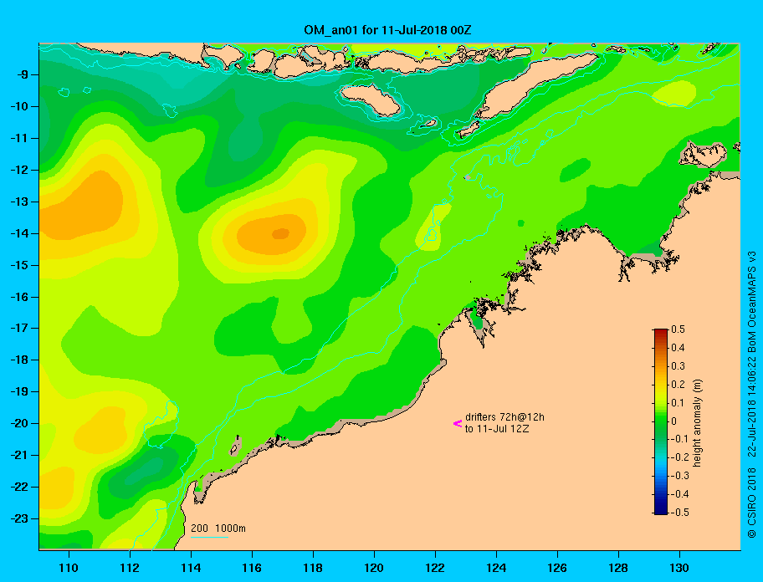Viewport: 763px width, 582px height.
Task: Click the 'height anomaly (m)' label
Action: click(697, 422)
